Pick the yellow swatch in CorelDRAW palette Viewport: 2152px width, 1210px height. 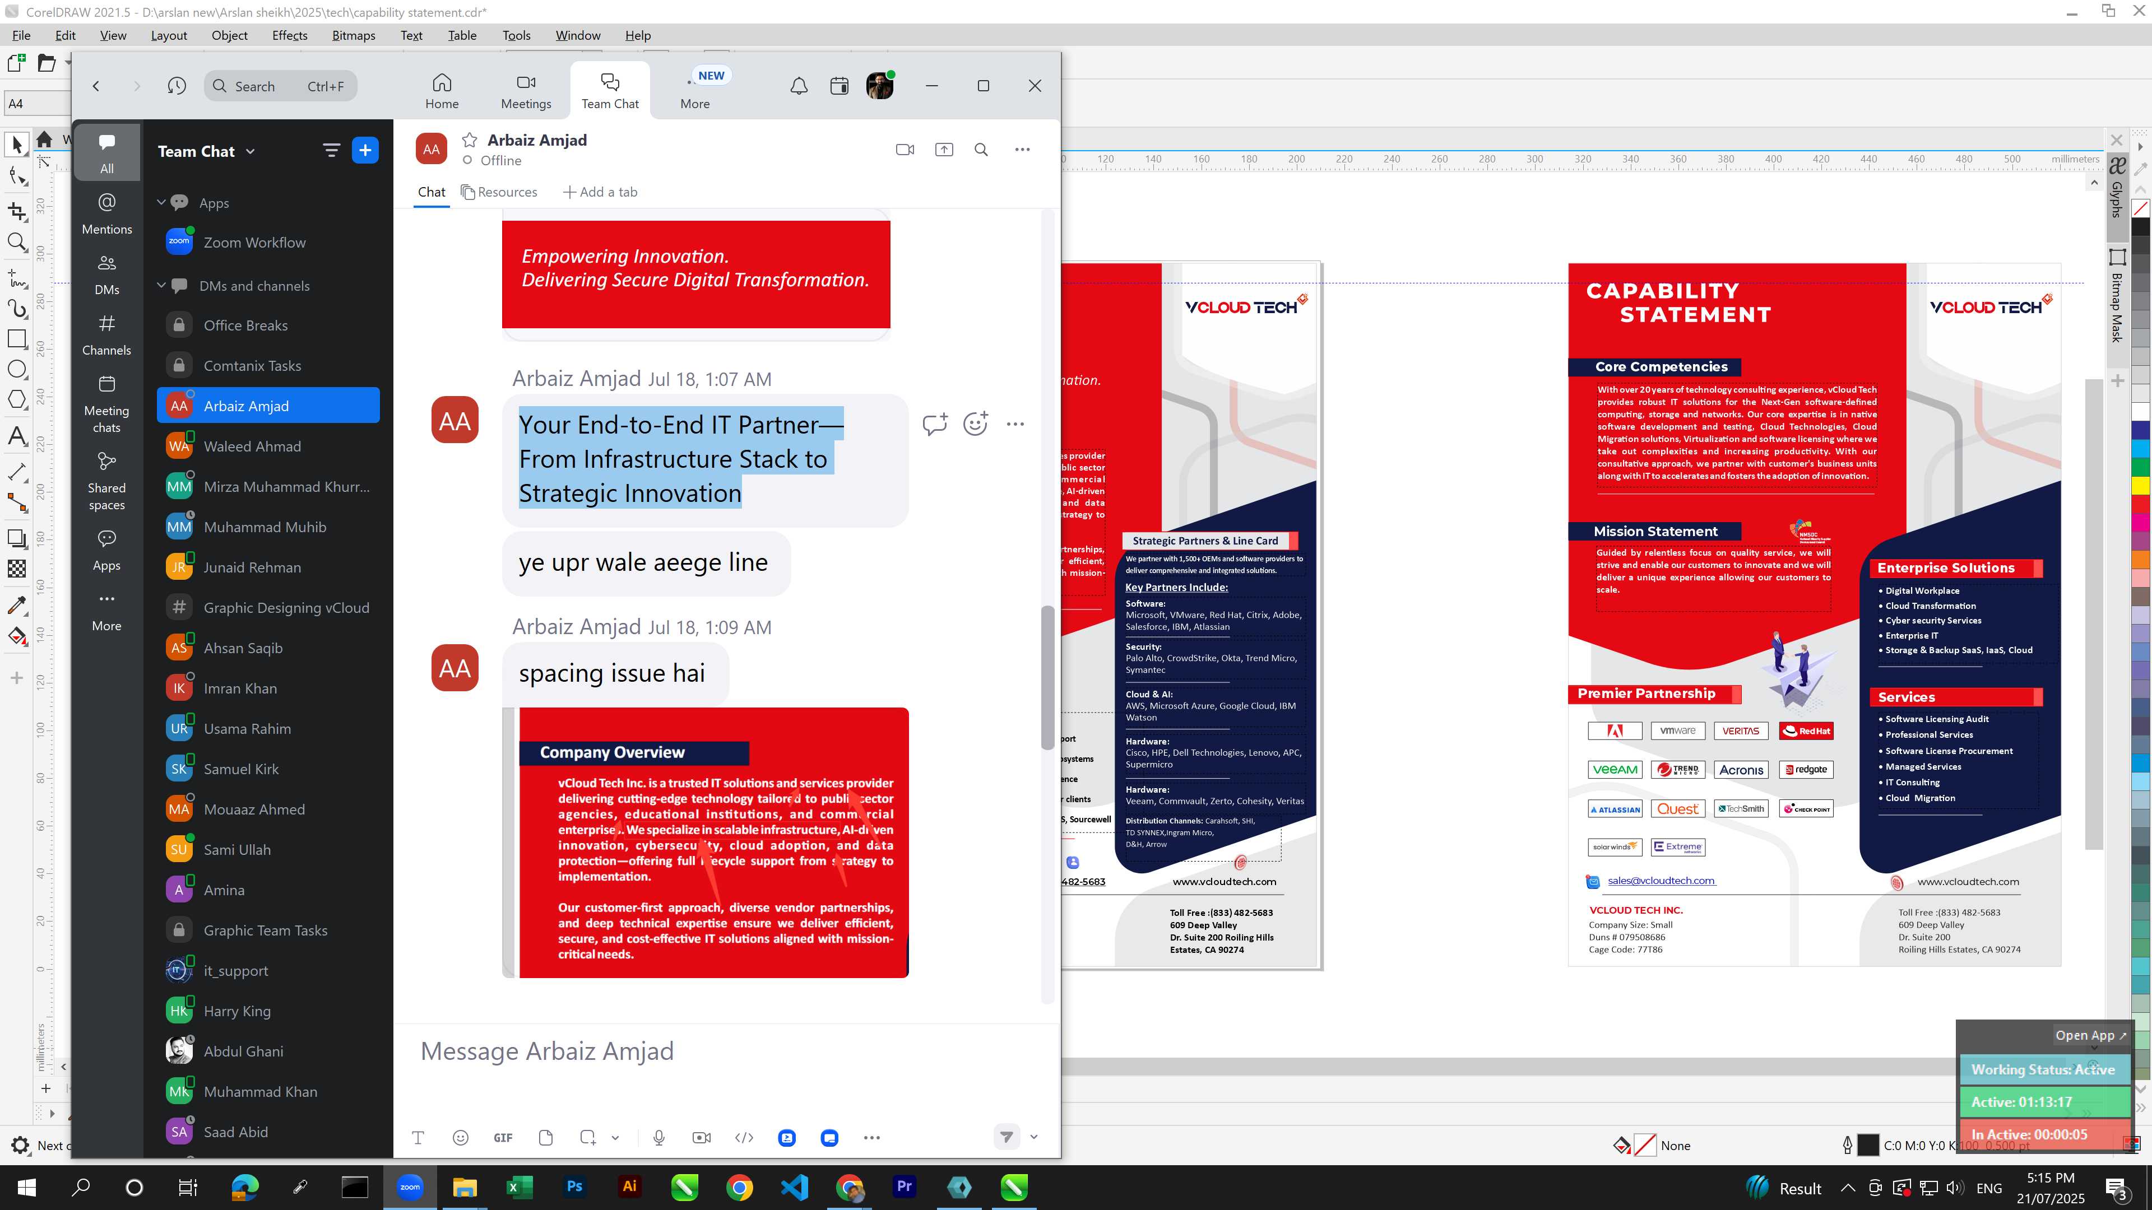click(2140, 485)
